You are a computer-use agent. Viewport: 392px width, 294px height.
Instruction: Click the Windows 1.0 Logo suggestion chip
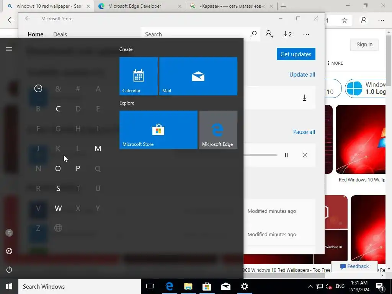click(366, 88)
